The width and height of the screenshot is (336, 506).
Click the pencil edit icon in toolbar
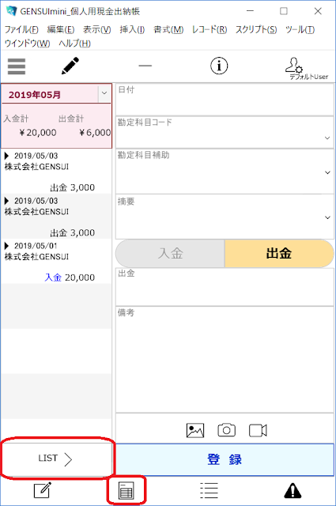tap(70, 66)
